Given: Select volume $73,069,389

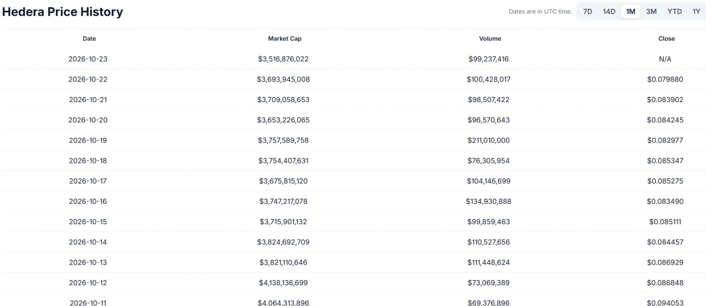Looking at the screenshot, I should coord(488,283).
